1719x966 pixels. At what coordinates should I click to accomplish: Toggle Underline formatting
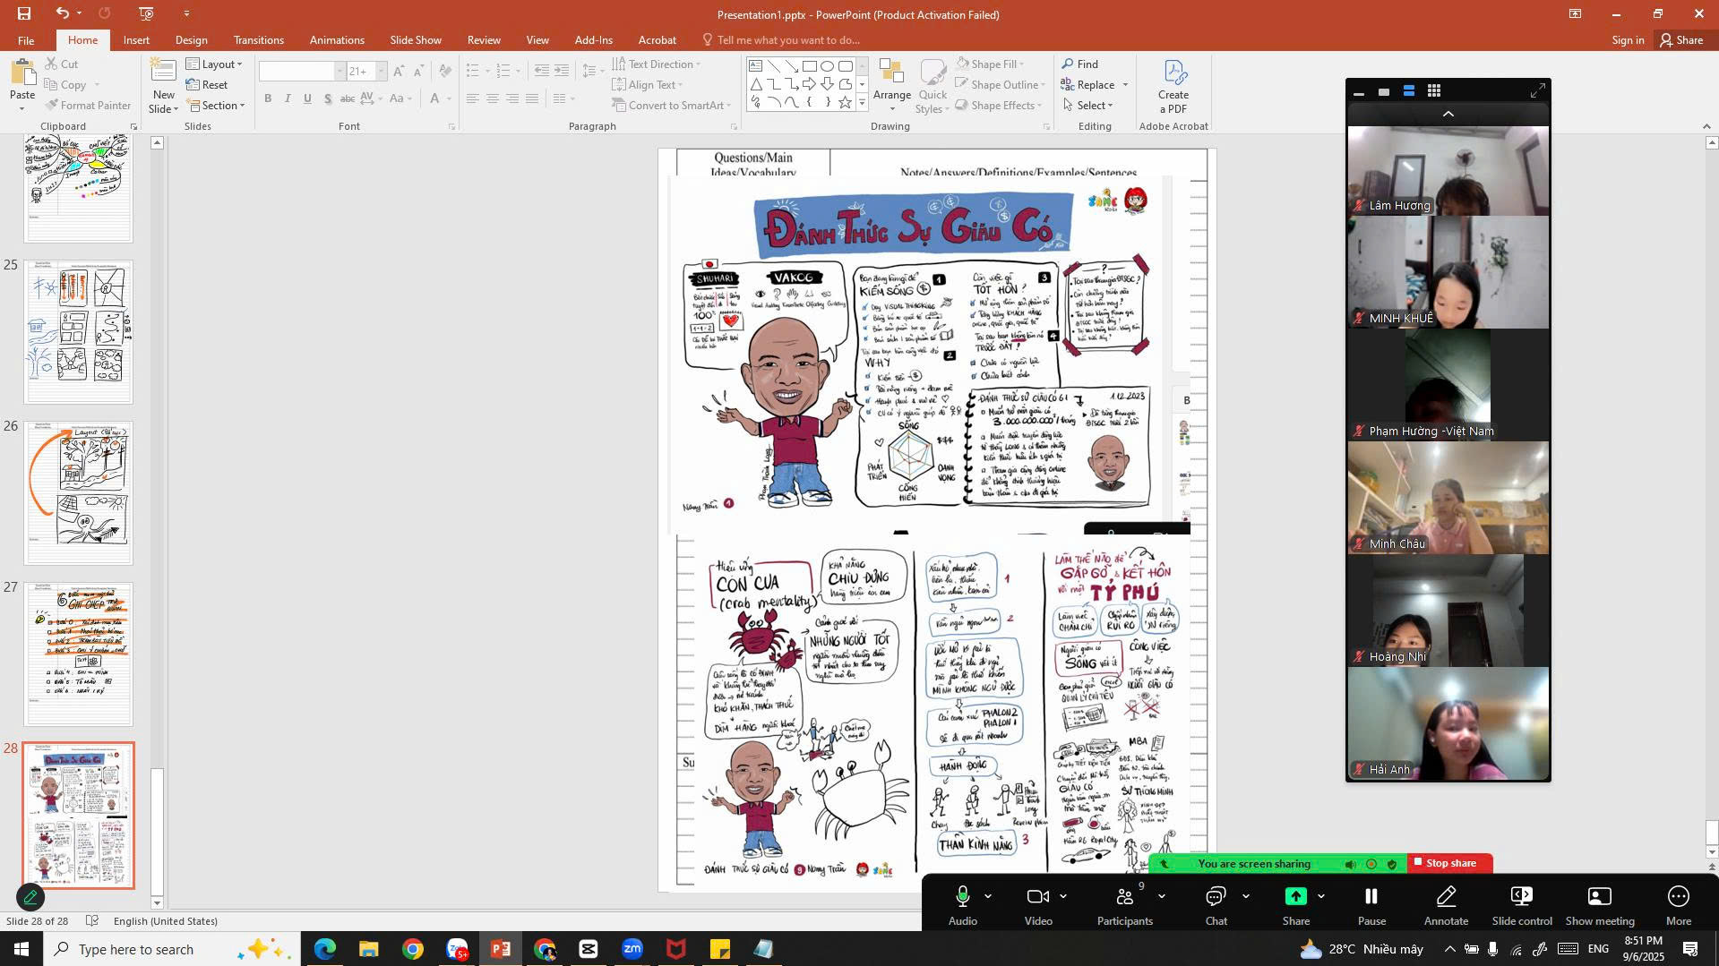[x=307, y=98]
